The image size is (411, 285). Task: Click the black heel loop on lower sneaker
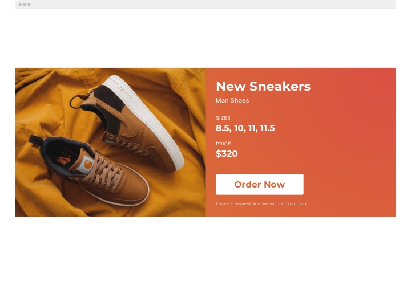(34, 139)
